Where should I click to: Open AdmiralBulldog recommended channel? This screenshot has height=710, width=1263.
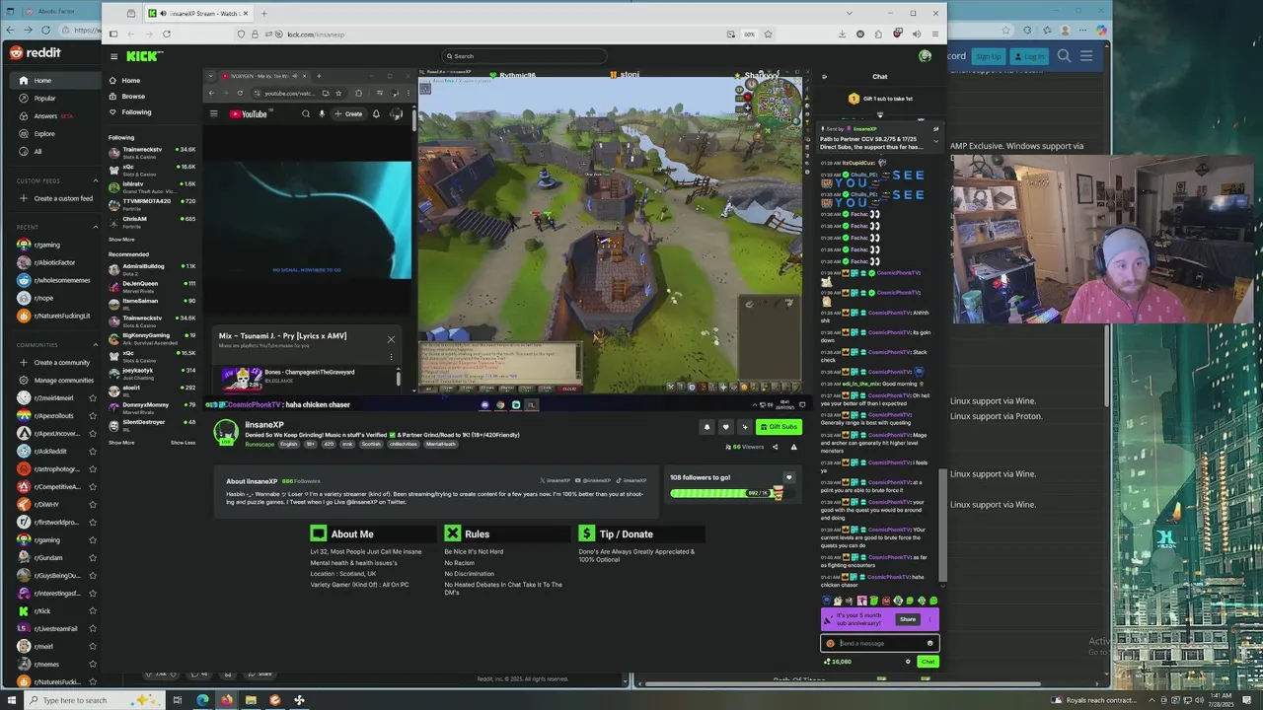pos(152,268)
